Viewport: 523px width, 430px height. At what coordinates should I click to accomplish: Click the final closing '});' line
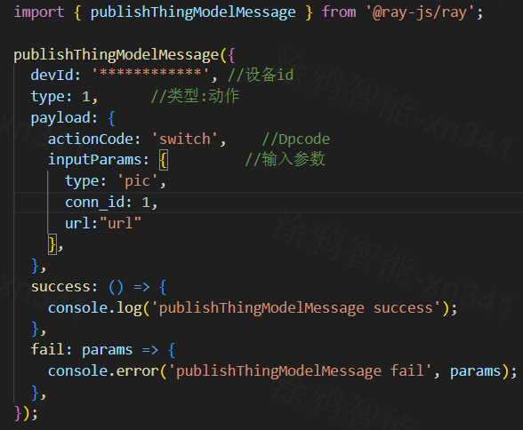point(26,413)
